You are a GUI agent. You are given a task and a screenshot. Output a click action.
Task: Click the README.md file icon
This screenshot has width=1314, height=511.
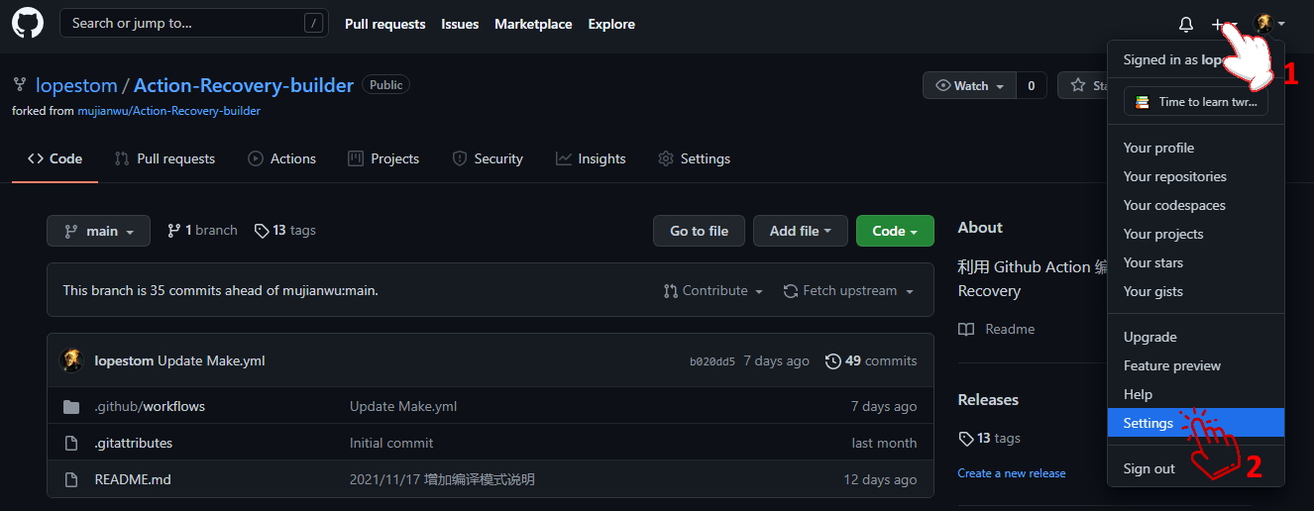71,479
